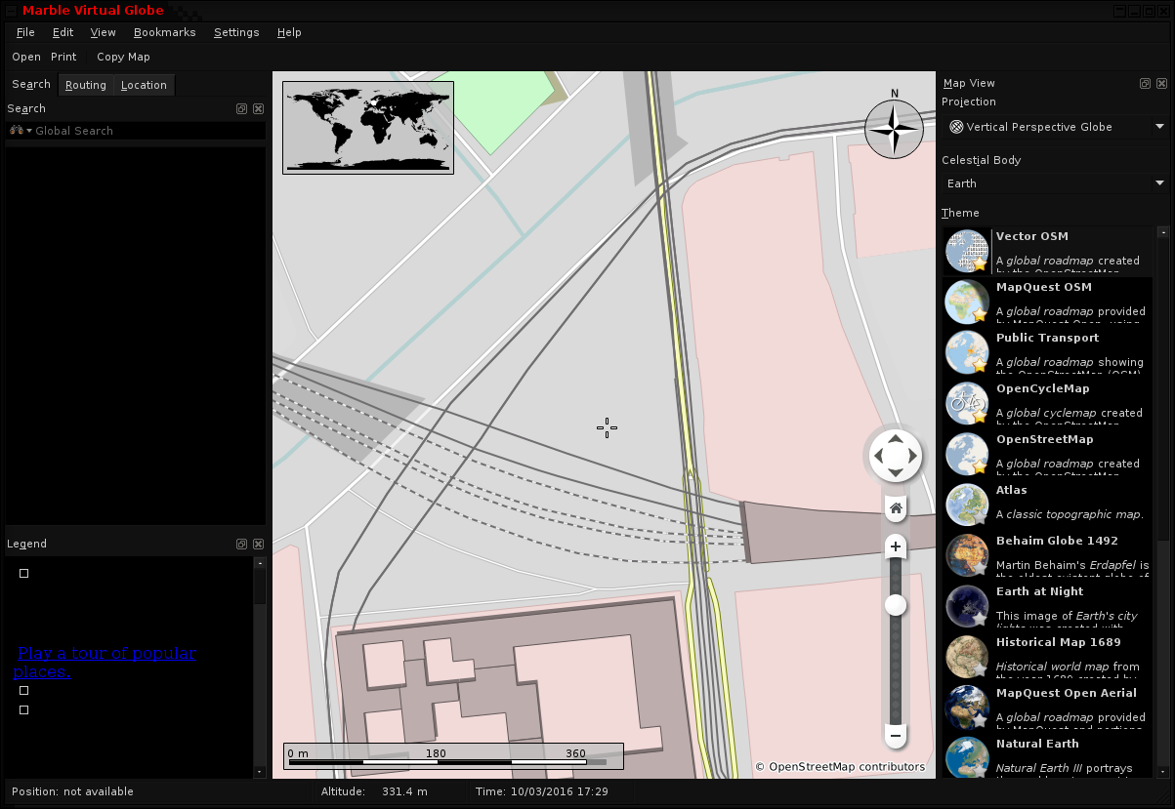The image size is (1175, 809).
Task: Click the OpenStreetMap contributors attribution
Action: (840, 767)
